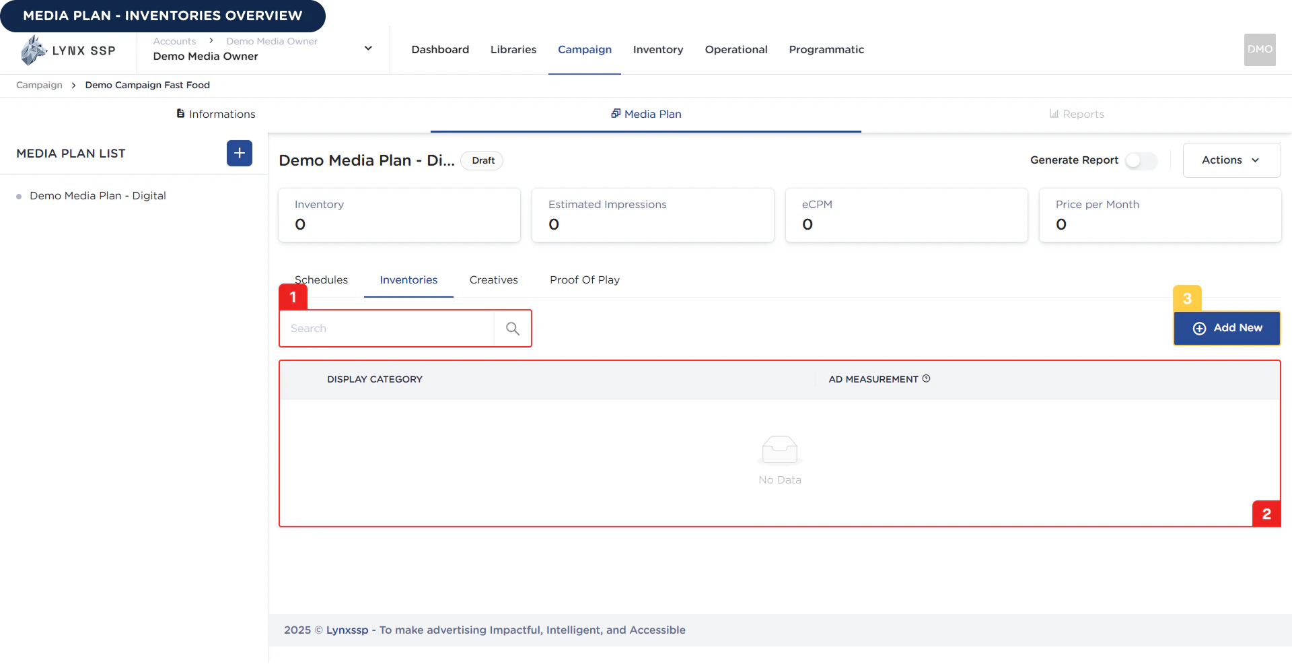The width and height of the screenshot is (1292, 664).
Task: Select Demo Media Plan - Digital
Action: click(x=98, y=195)
